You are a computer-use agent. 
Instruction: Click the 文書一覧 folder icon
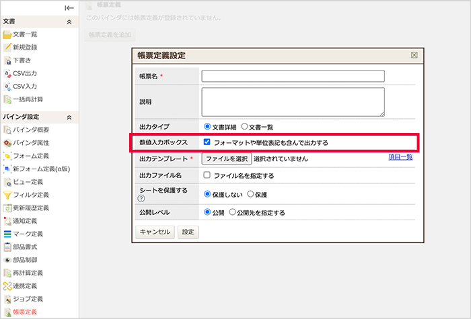7,34
